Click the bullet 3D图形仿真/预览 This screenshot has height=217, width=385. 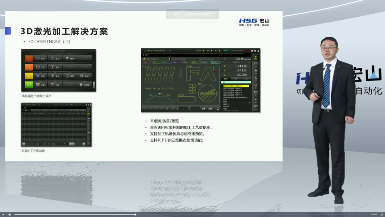164,121
